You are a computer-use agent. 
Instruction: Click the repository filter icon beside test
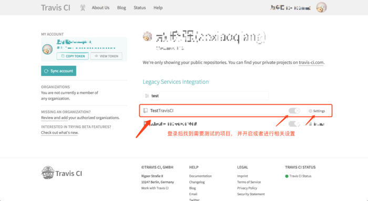tap(147, 96)
